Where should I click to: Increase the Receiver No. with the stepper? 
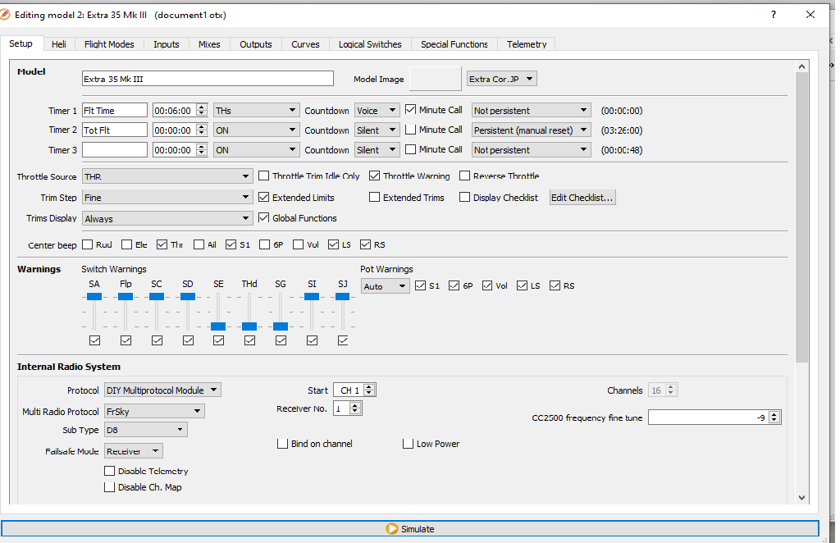click(356, 404)
